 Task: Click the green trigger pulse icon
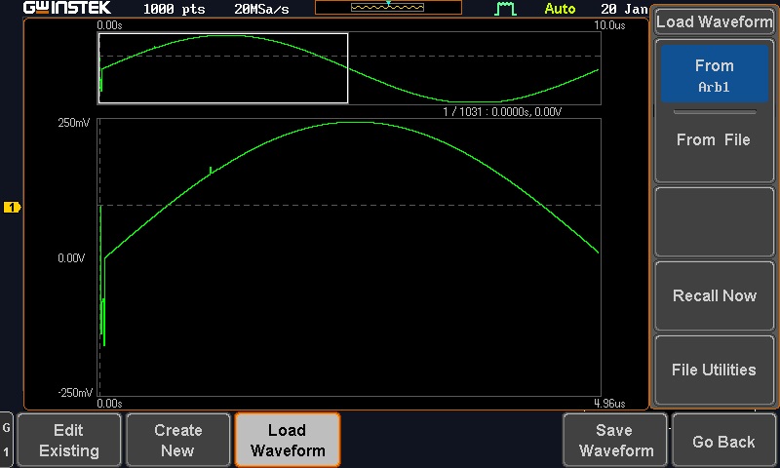505,9
